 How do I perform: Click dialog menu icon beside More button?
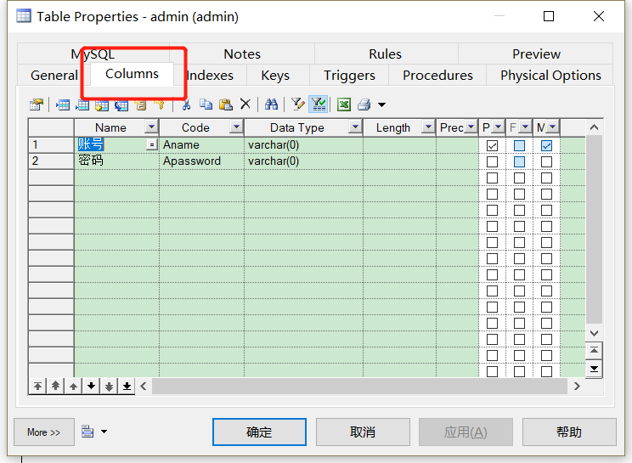87,432
